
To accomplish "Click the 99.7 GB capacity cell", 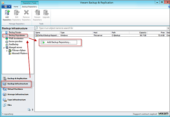I will click(143, 35).
